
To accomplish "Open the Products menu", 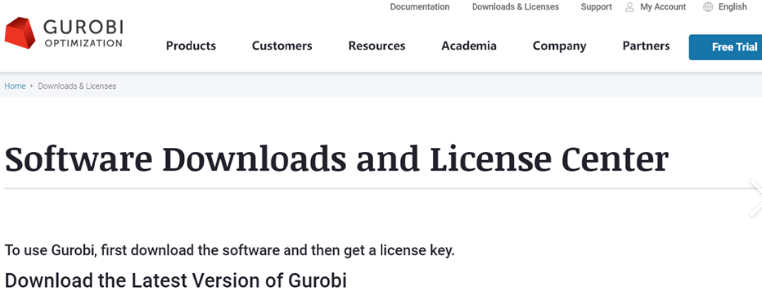I will pos(191,46).
